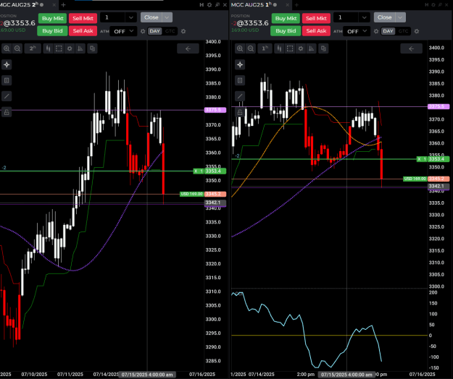
Task: Open the 1h timeframe selector
Action: [x=265, y=48]
